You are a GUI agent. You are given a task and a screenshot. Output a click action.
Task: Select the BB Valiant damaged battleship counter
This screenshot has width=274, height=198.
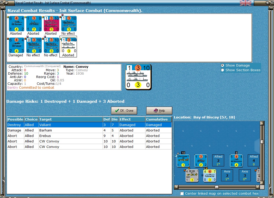coord(17,45)
